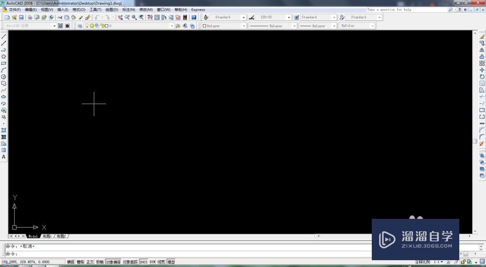Image resolution: width=486 pixels, height=267 pixels.
Task: Toggle DYN dynamic input in status bar
Action: pyautogui.click(x=153, y=262)
